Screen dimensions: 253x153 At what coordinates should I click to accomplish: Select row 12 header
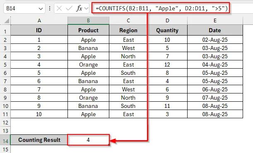pos(5,123)
